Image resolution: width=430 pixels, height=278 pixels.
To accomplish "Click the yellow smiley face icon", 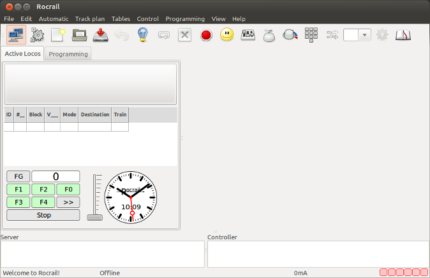I will click(x=226, y=36).
